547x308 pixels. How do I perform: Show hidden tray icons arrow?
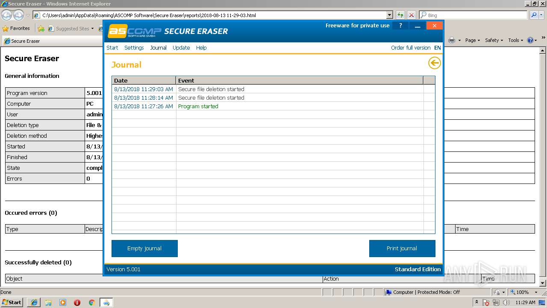coord(476,302)
